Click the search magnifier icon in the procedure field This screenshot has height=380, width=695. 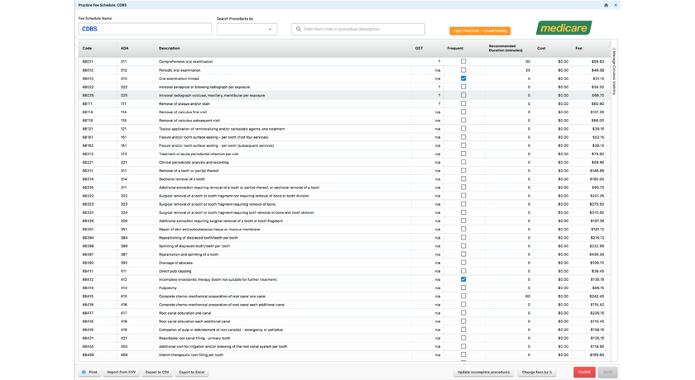tap(299, 29)
